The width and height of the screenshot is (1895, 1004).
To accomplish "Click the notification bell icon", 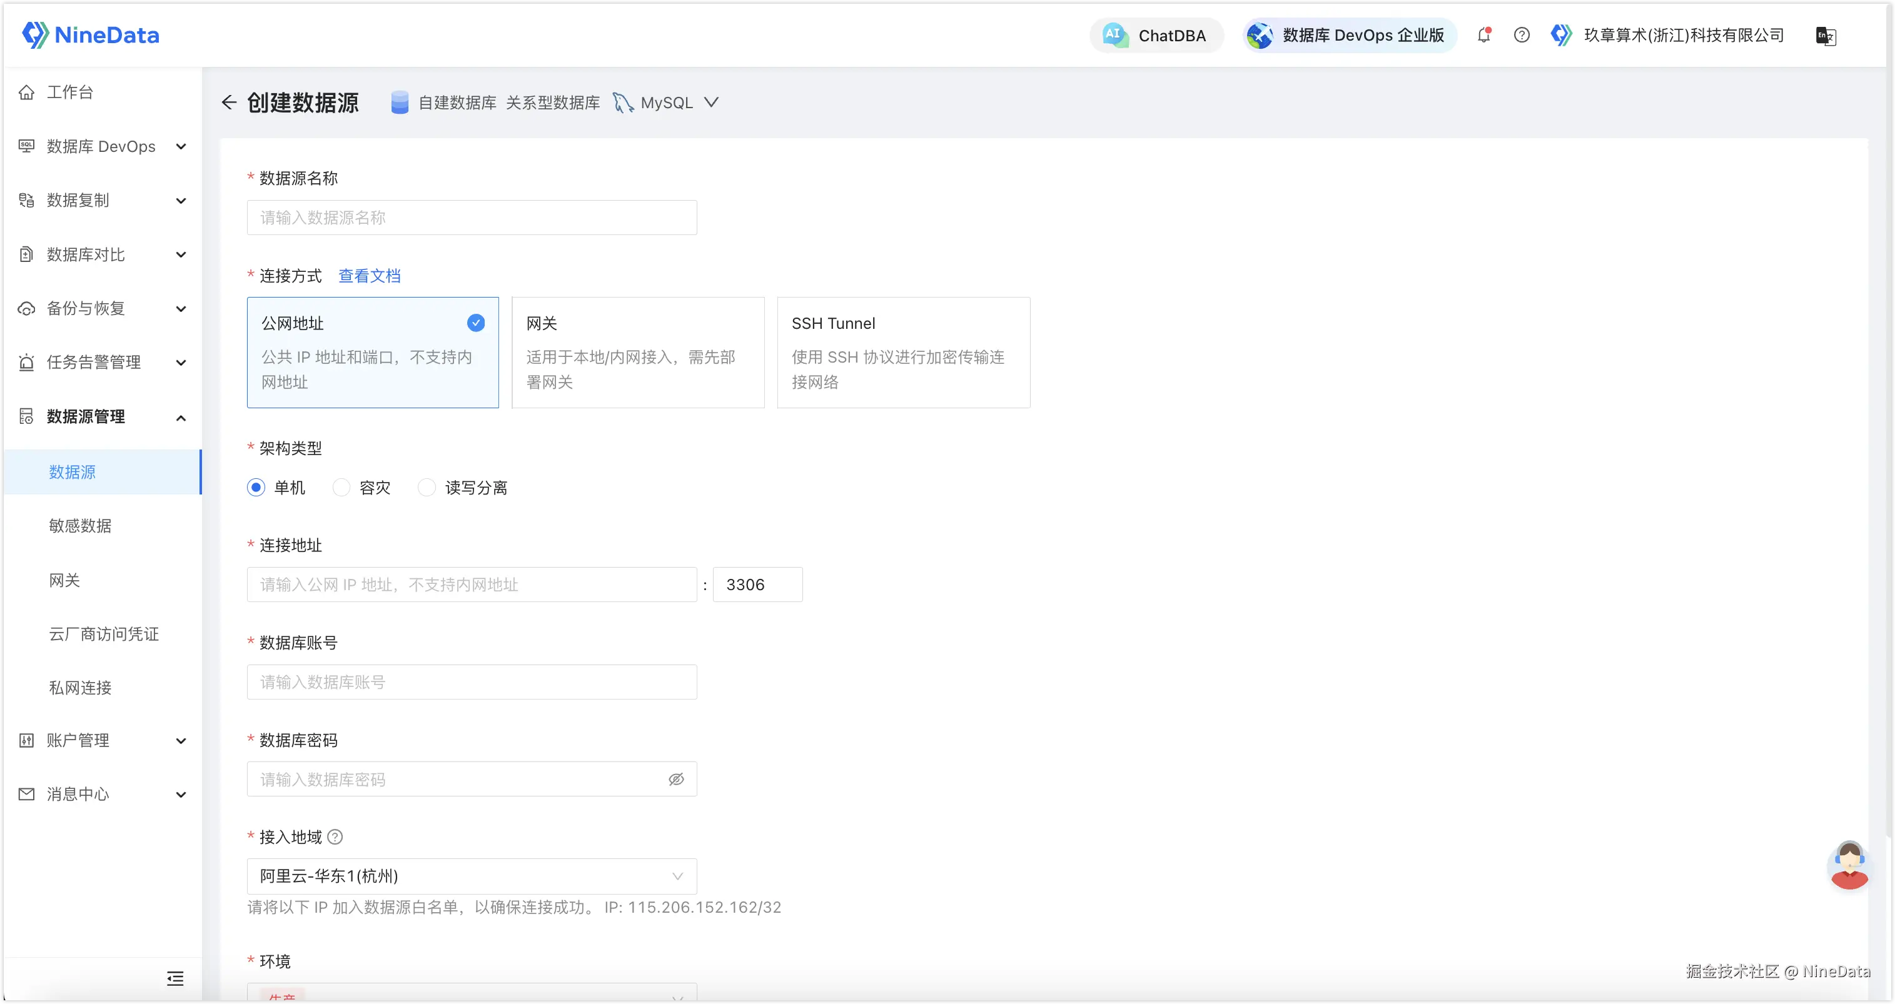I will pyautogui.click(x=1483, y=34).
